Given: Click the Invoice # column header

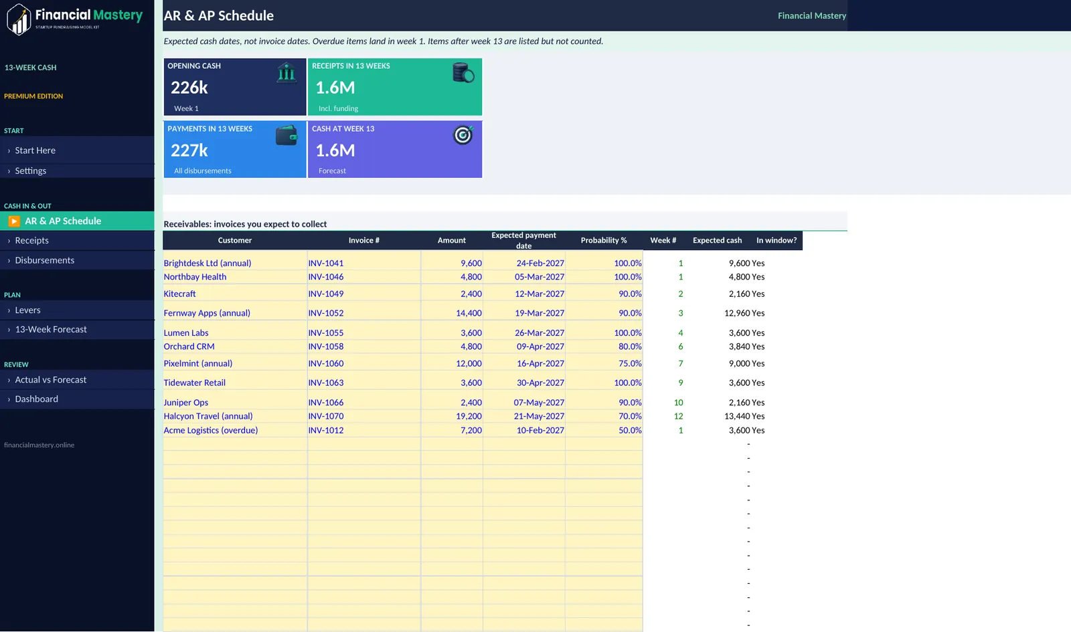Looking at the screenshot, I should pyautogui.click(x=364, y=241).
